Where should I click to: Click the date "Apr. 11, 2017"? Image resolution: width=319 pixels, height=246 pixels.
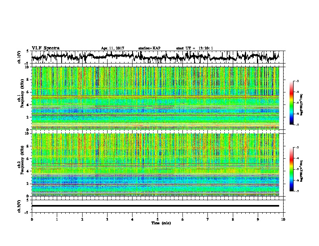112,48
